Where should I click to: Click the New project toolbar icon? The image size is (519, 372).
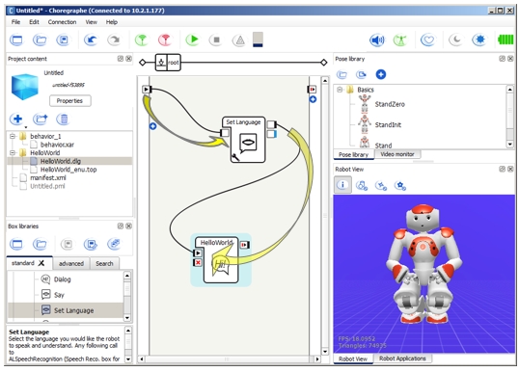[16, 40]
